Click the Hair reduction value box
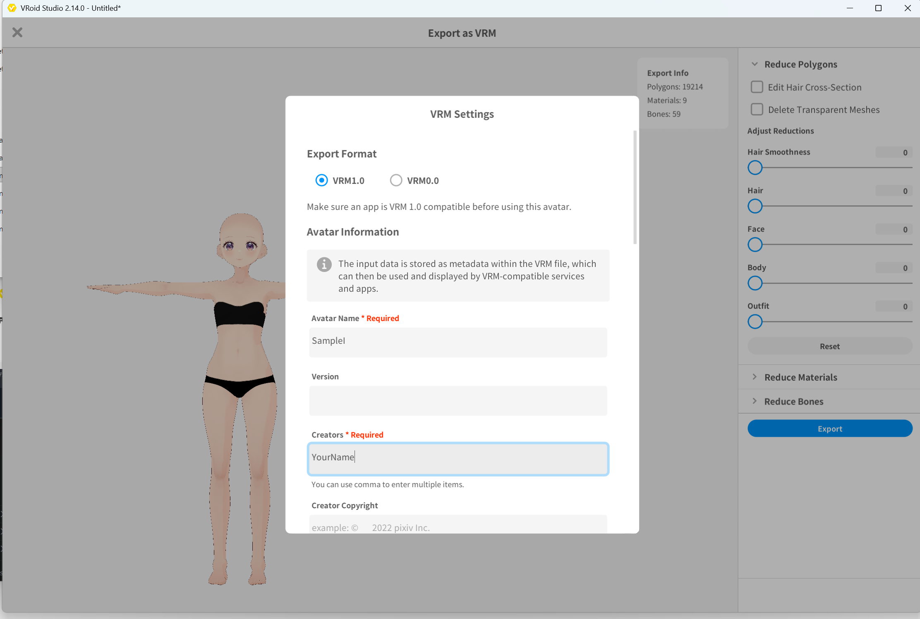The image size is (920, 619). click(894, 191)
